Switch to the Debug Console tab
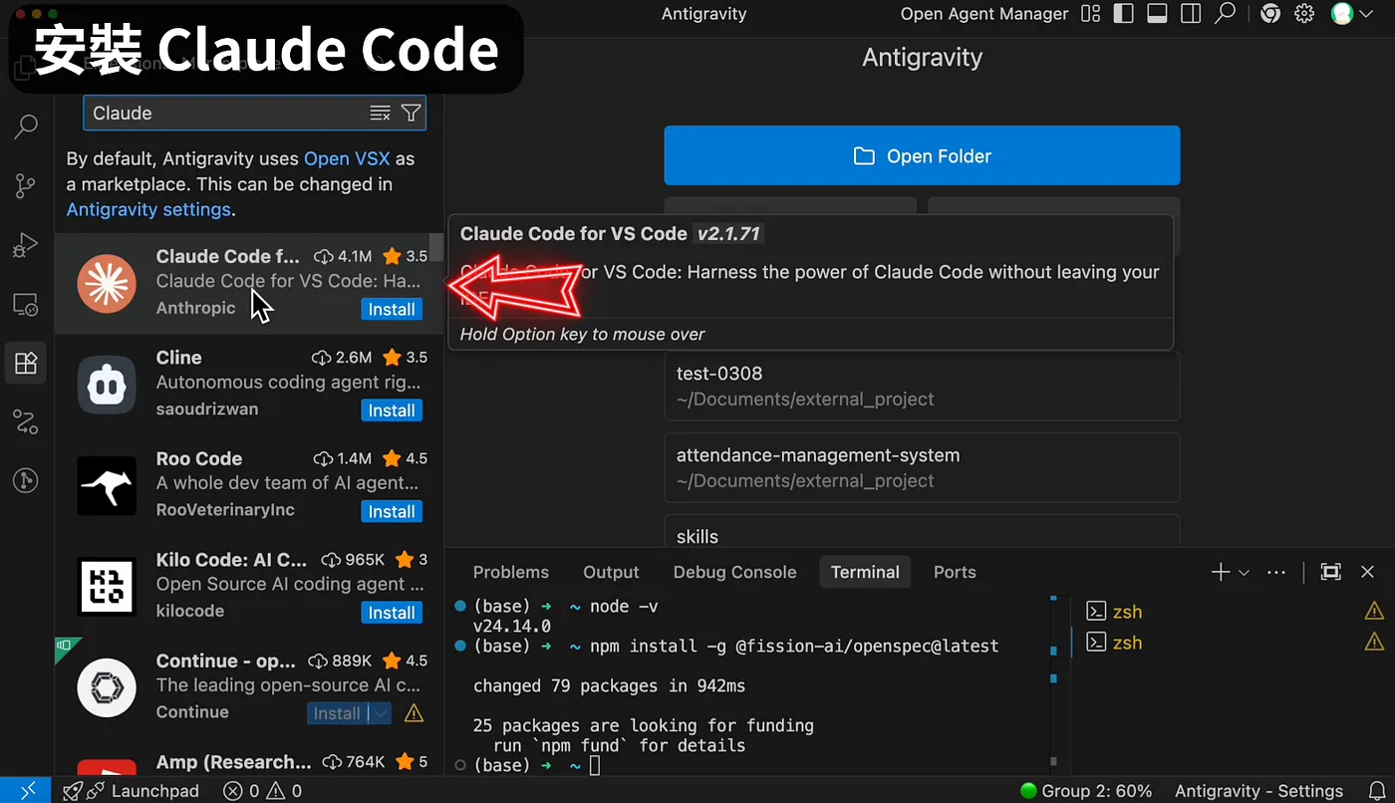1395x803 pixels. [x=734, y=572]
